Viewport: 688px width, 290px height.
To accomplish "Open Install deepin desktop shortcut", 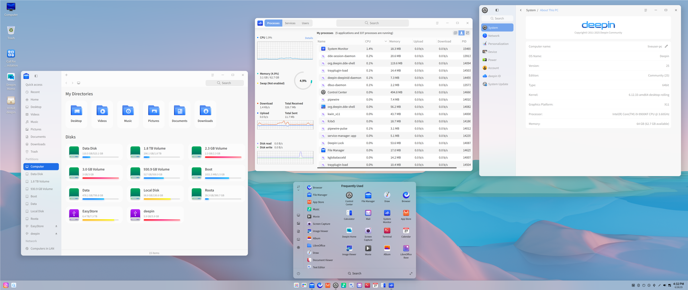I will point(11,105).
